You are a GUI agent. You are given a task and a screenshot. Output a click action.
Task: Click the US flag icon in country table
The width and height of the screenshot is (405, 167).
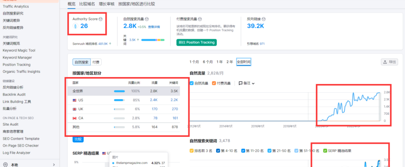75,100
